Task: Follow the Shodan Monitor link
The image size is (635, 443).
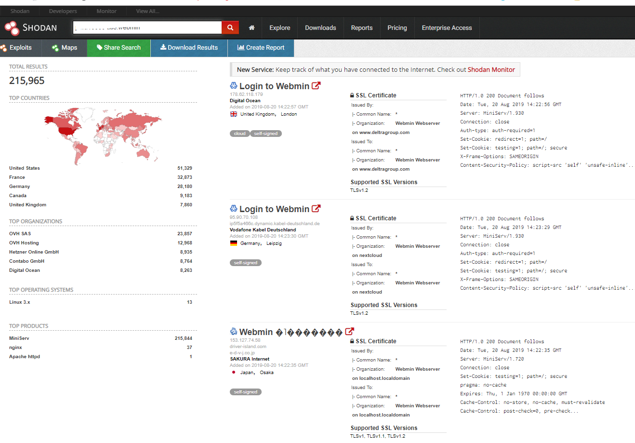Action: click(491, 69)
